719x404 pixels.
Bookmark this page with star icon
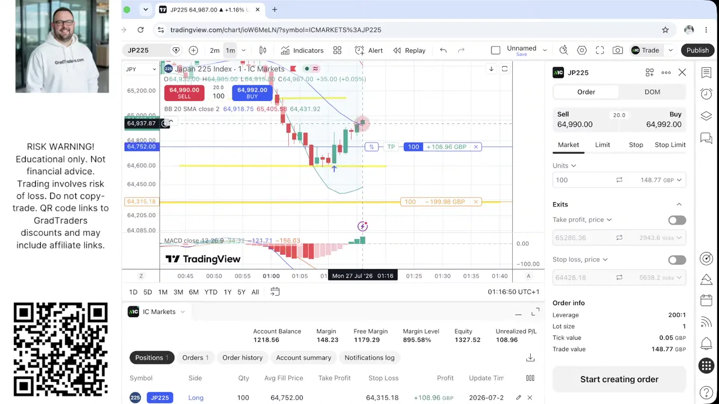tap(665, 30)
